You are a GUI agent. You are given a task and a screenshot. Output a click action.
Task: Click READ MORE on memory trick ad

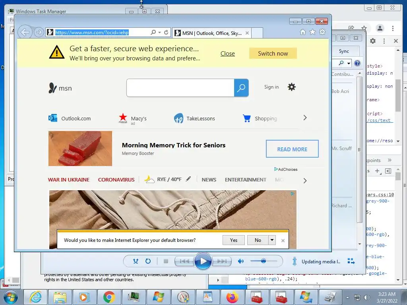point(292,149)
